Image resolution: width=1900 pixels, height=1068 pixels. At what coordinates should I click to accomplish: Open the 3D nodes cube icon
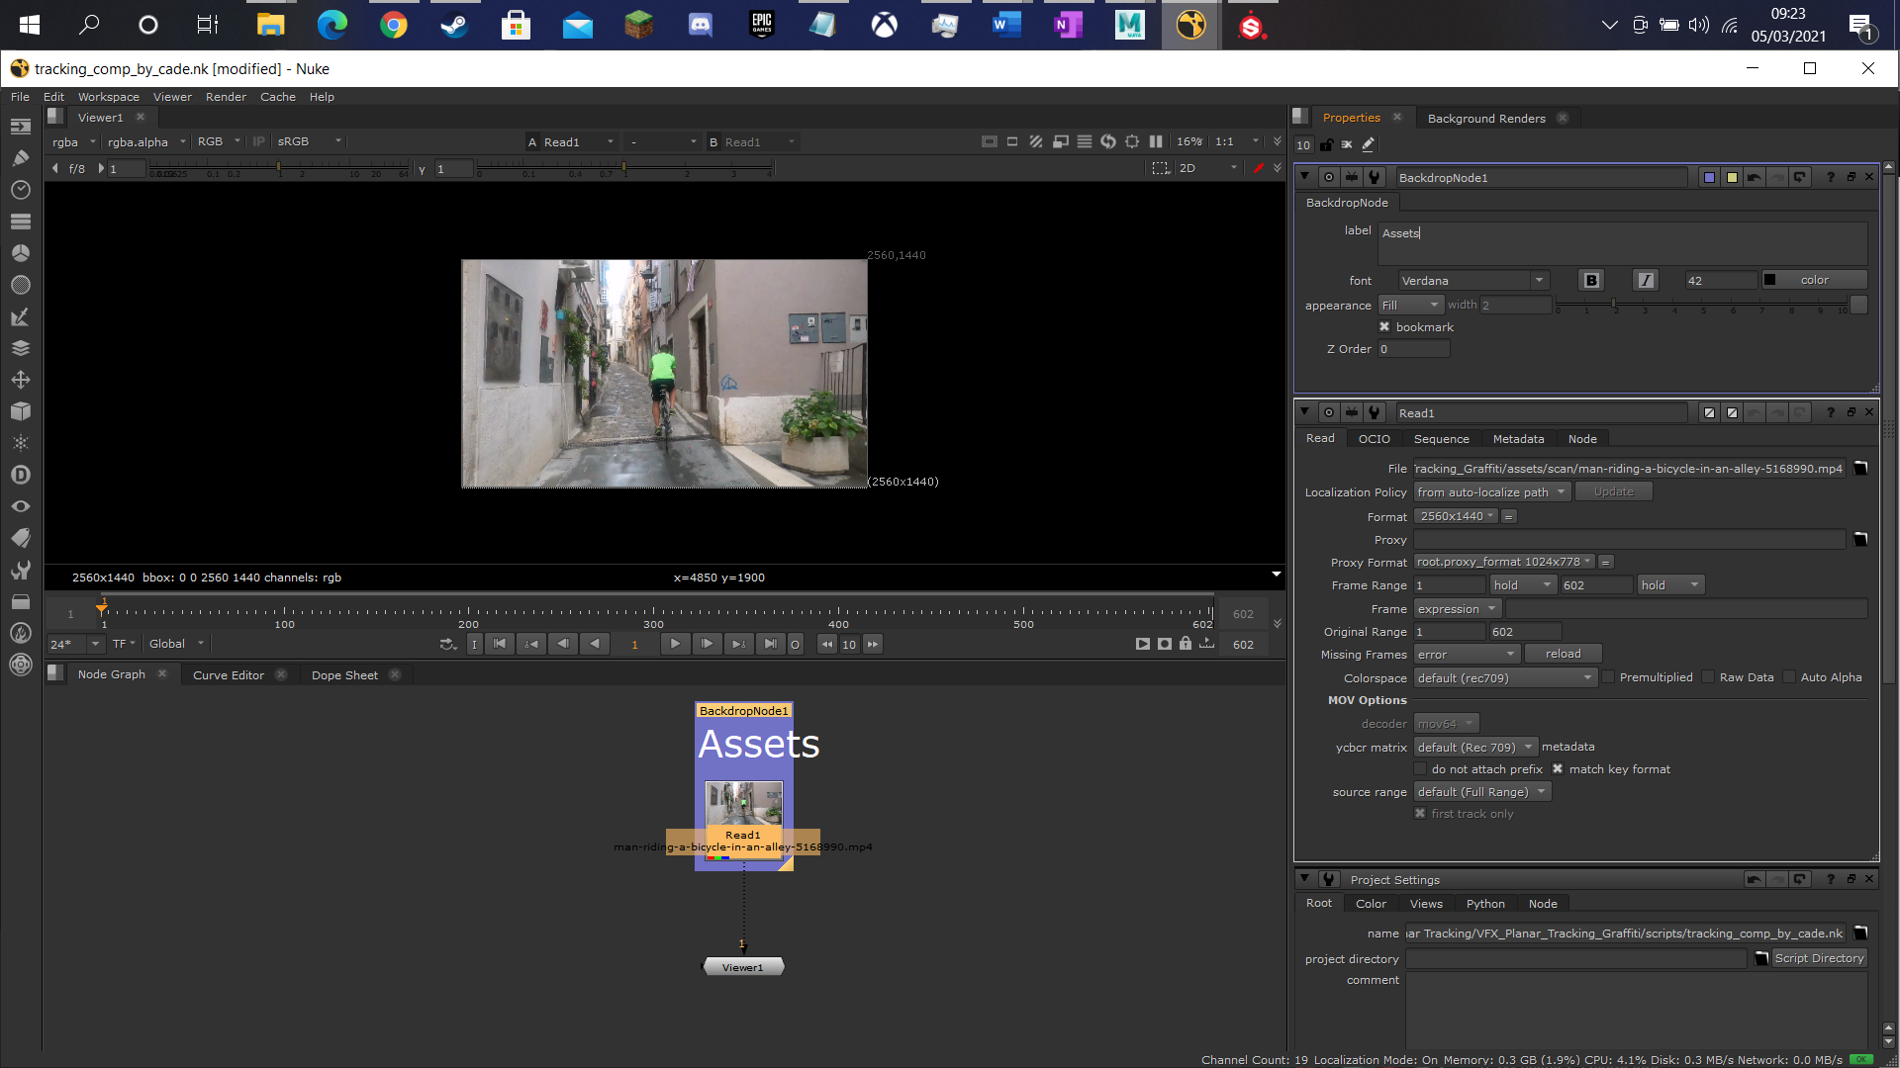[x=20, y=411]
